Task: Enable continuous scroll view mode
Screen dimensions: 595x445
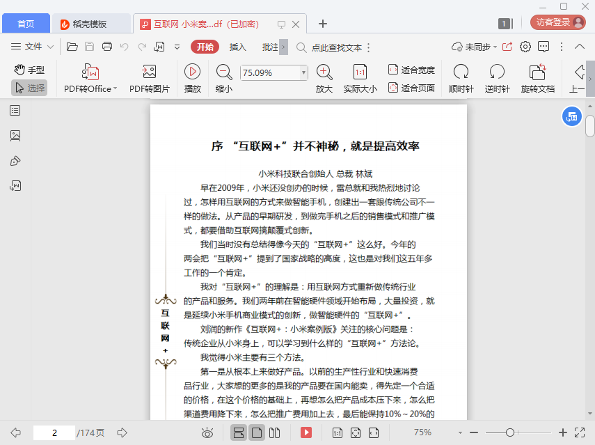Action: 238,432
